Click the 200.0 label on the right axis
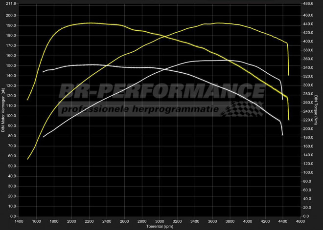323x230 pixels. coord(309,128)
